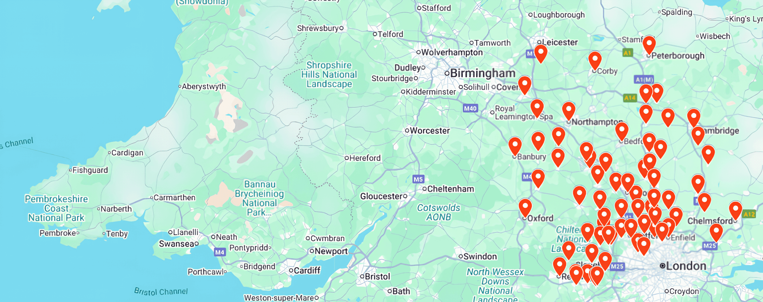Image resolution: width=763 pixels, height=302 pixels.
Task: Select the red pin beside Cambridge label
Action: (x=698, y=135)
